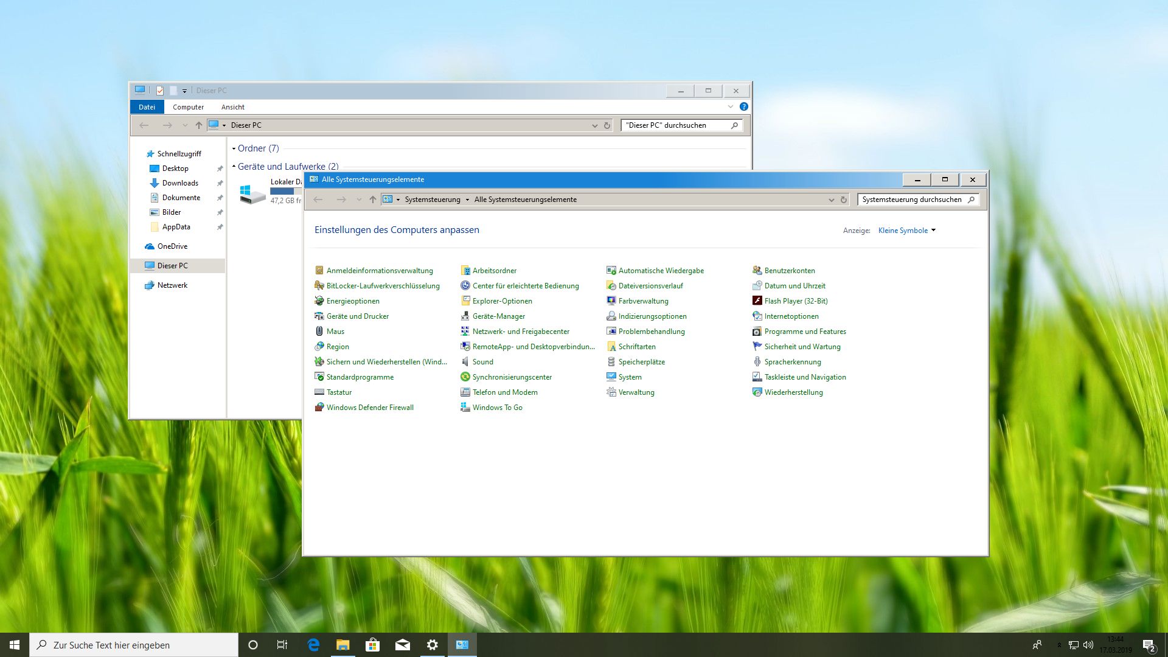Viewport: 1168px width, 657px height.
Task: Click the Systemsteuerung durchsuchen search field
Action: [918, 200]
